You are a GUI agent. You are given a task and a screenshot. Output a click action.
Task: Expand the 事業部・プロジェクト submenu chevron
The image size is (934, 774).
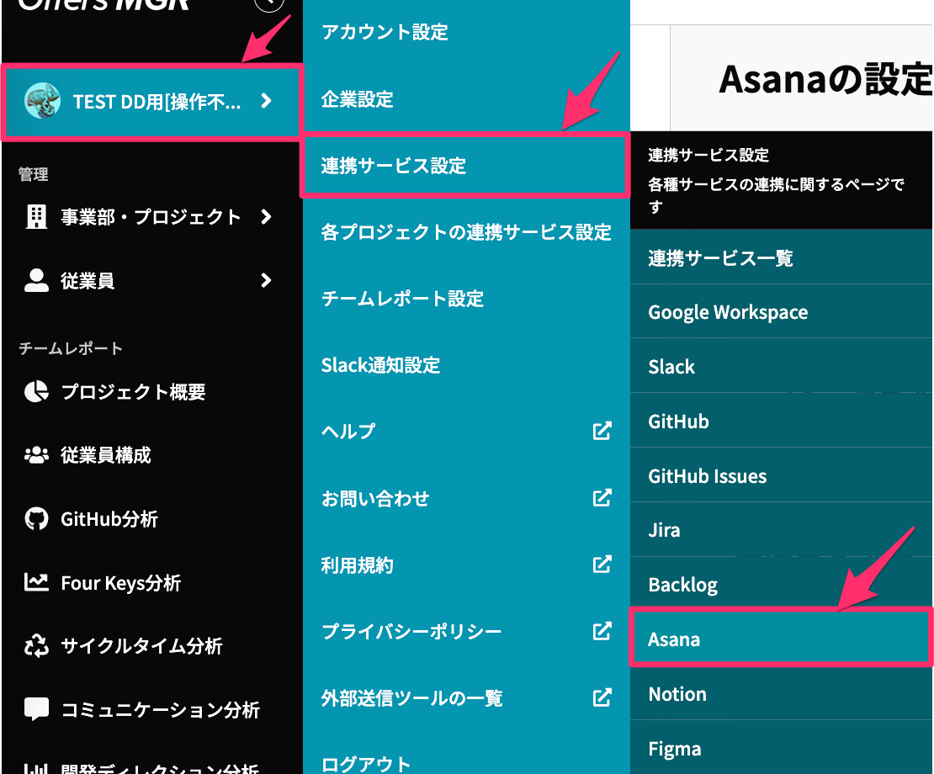[266, 217]
